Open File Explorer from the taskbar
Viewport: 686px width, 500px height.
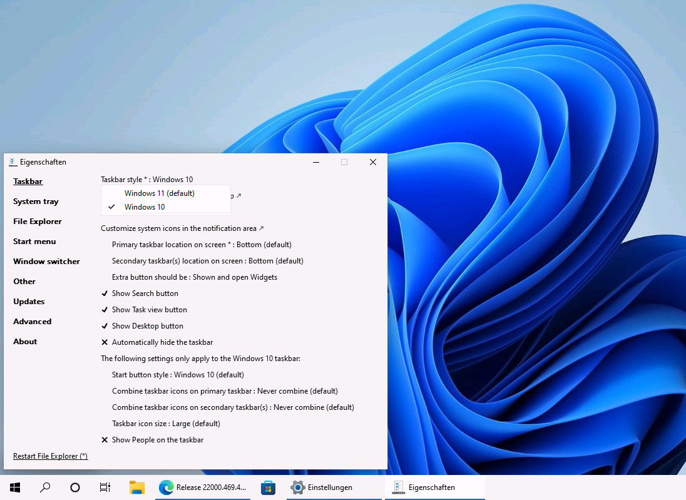[137, 487]
